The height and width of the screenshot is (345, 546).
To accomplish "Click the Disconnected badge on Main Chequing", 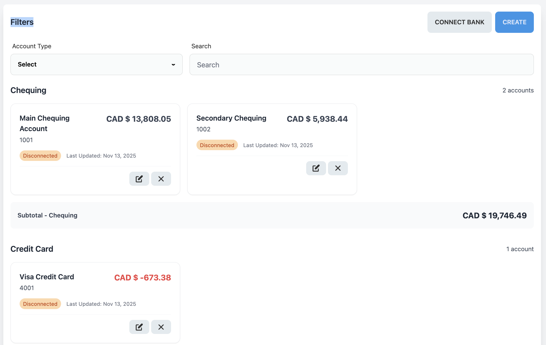I will [x=40, y=155].
